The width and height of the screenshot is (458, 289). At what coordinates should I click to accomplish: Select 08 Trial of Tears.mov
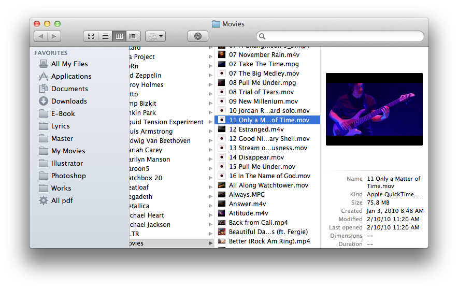pos(267,92)
